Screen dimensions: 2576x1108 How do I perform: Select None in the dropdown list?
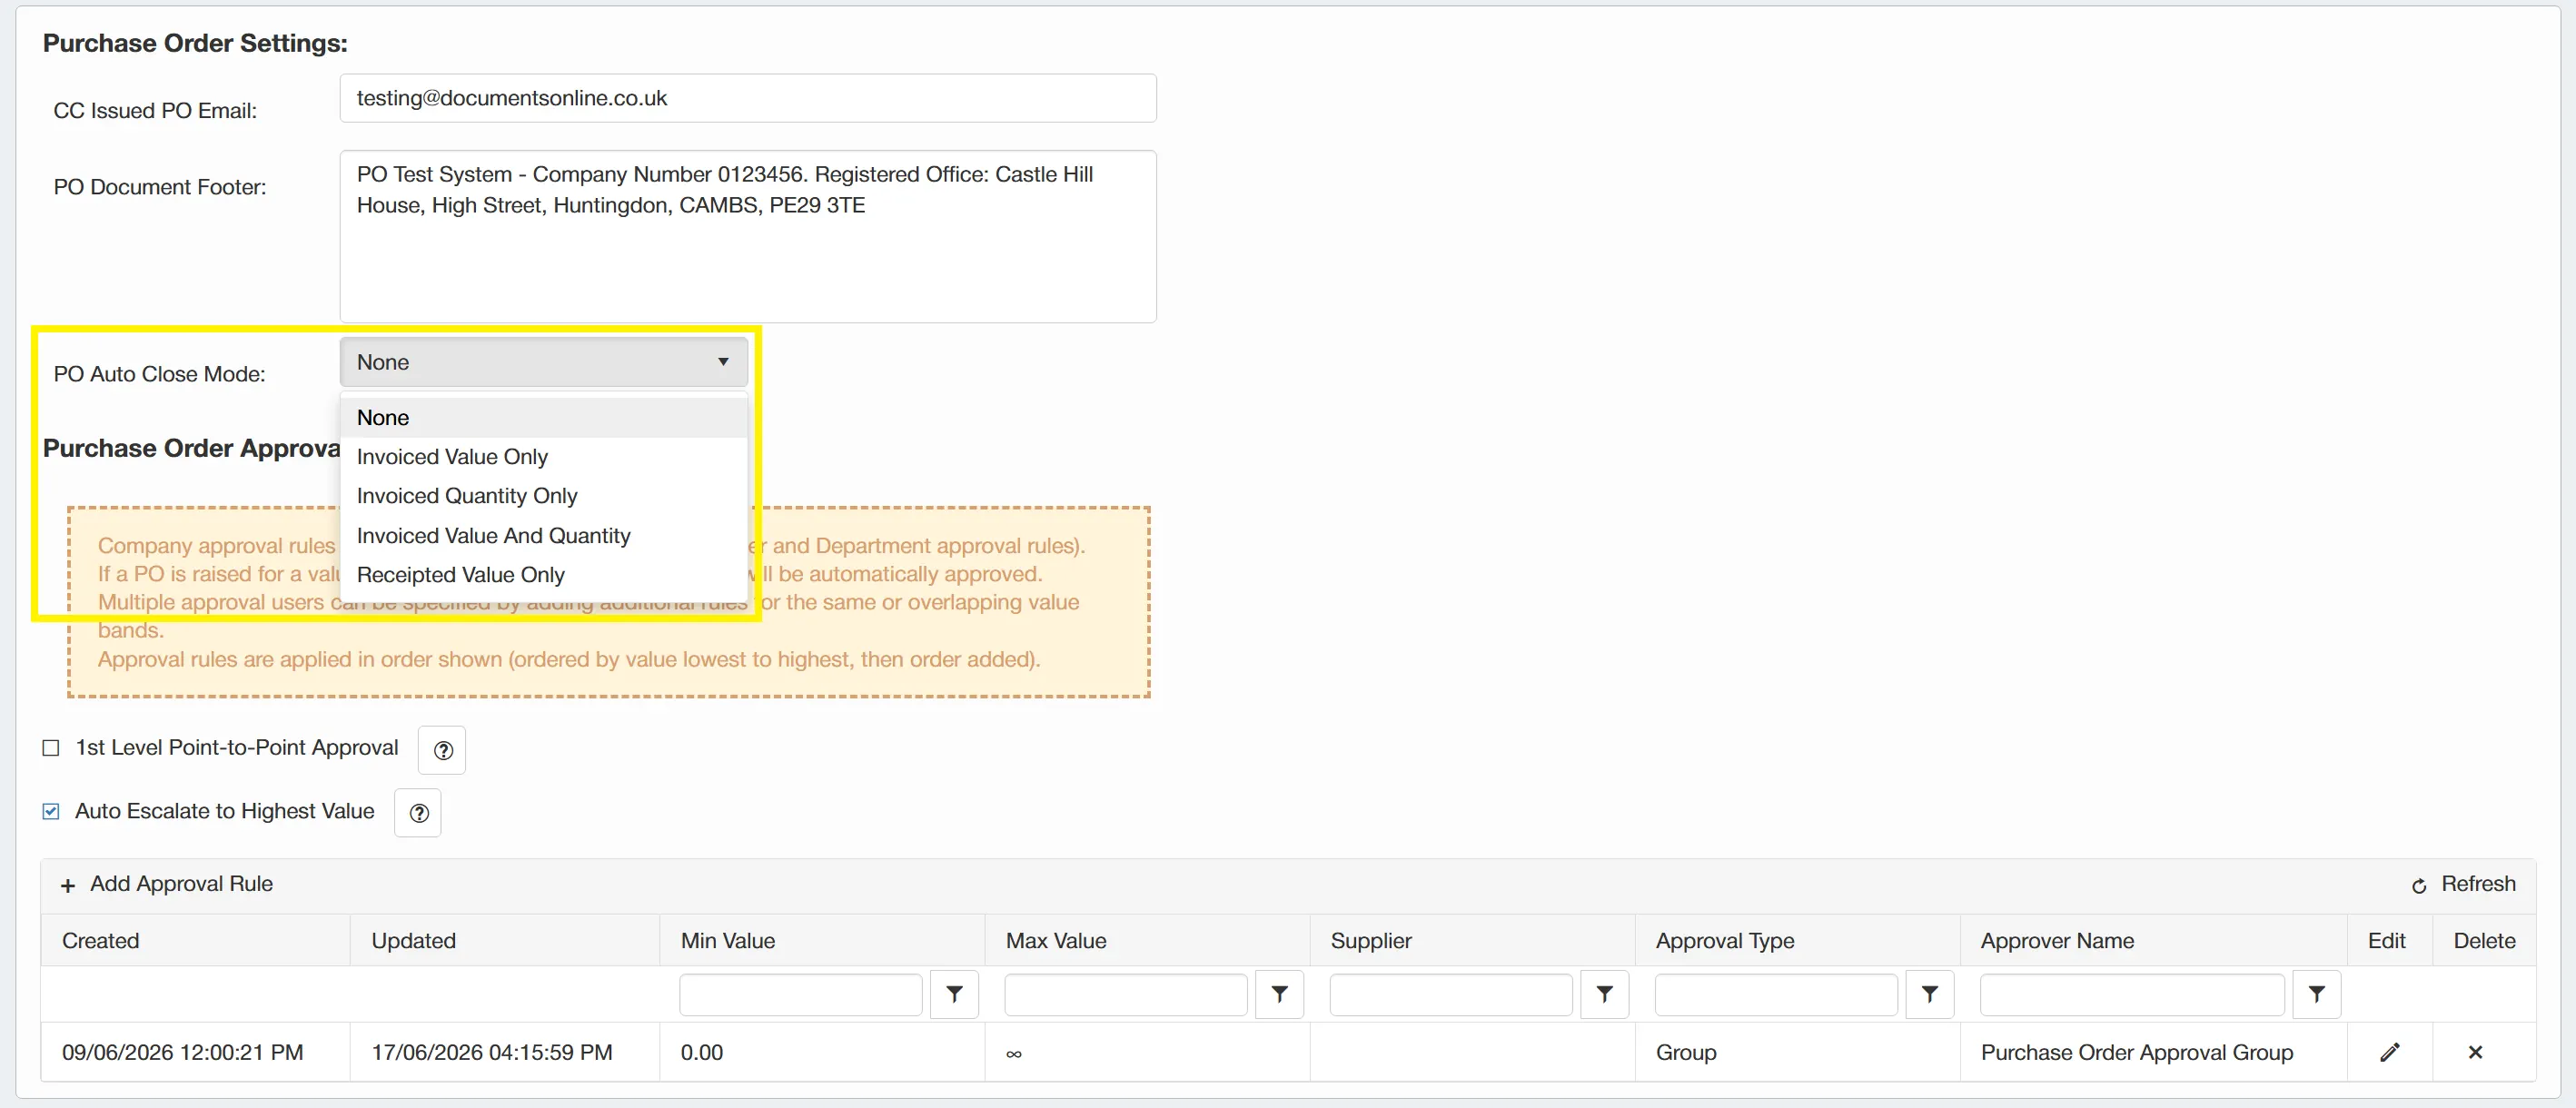point(544,418)
